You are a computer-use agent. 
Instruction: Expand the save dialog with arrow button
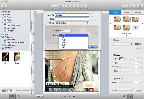92,15
